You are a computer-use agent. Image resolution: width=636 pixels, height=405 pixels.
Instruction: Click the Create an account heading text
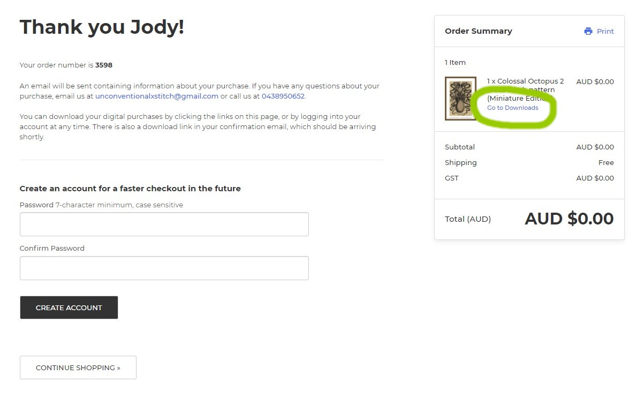click(130, 189)
